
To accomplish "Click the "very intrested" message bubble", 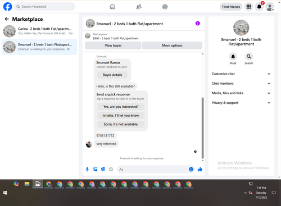I will [106, 144].
